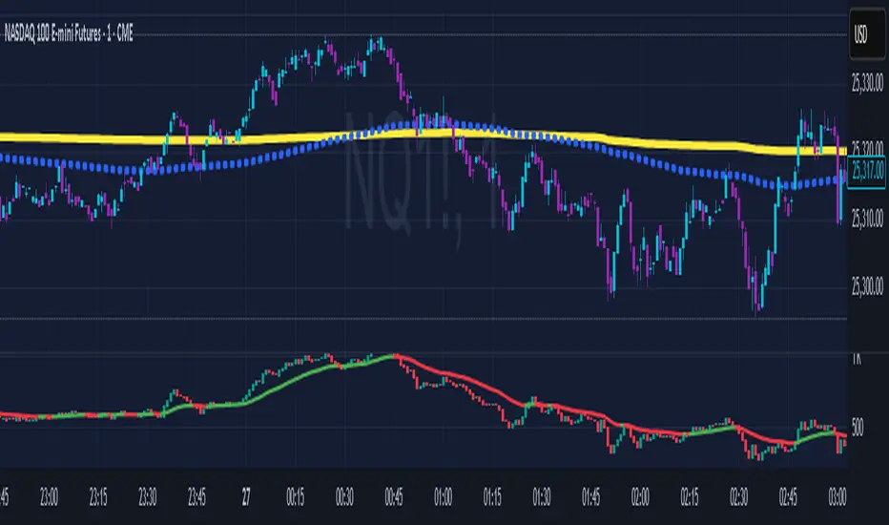889x525 pixels.
Task: Select the red segment of the indicator line
Action: click(x=482, y=384)
